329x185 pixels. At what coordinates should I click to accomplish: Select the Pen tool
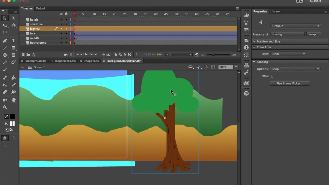tap(5, 41)
